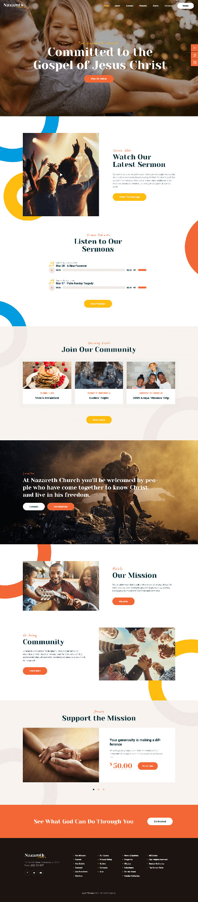
Task: Play 'Mar 28 - A New Passover' audio
Action: (52, 270)
